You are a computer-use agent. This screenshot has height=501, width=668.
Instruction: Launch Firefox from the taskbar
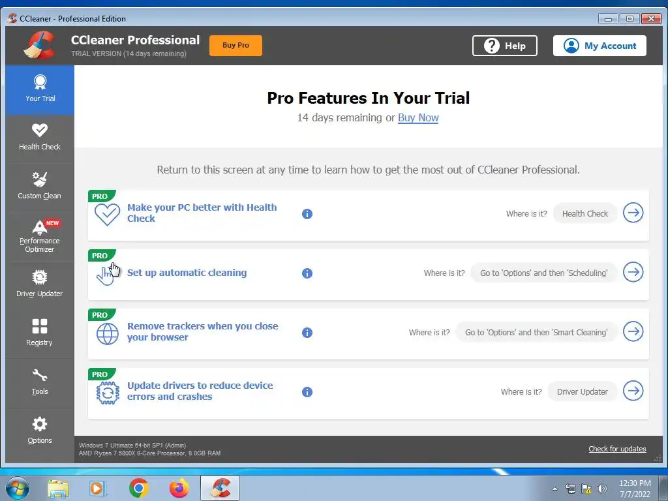click(179, 488)
